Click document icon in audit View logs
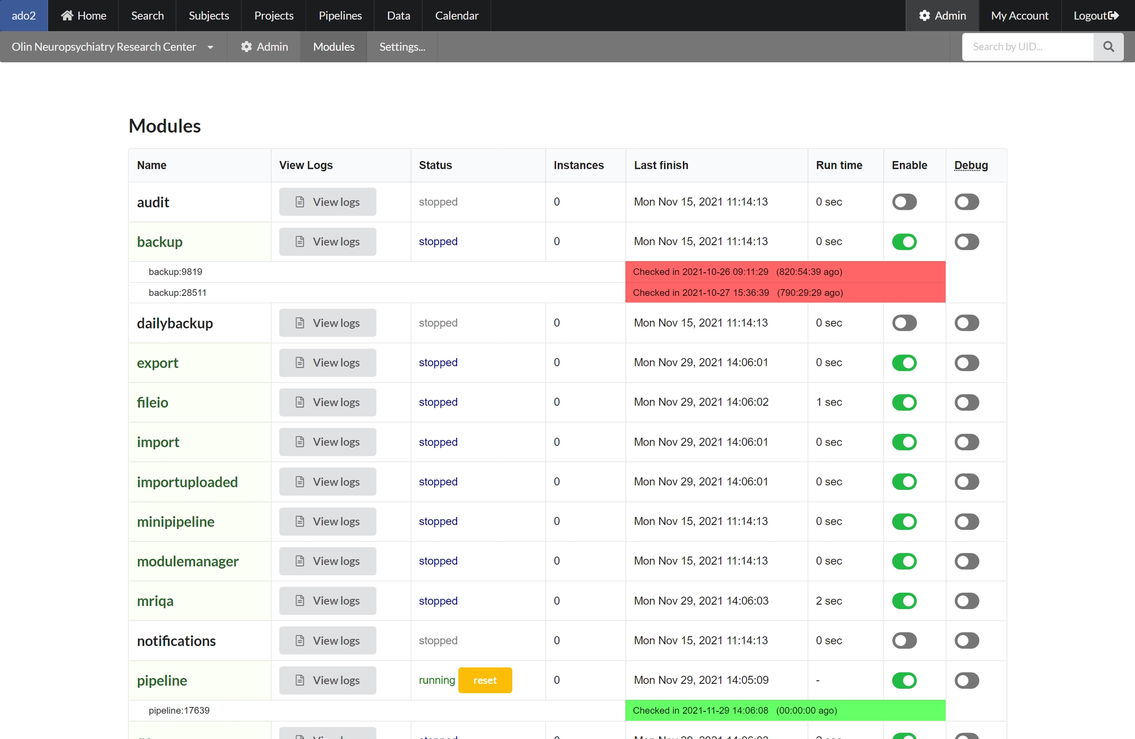This screenshot has height=739, width=1135. click(300, 202)
